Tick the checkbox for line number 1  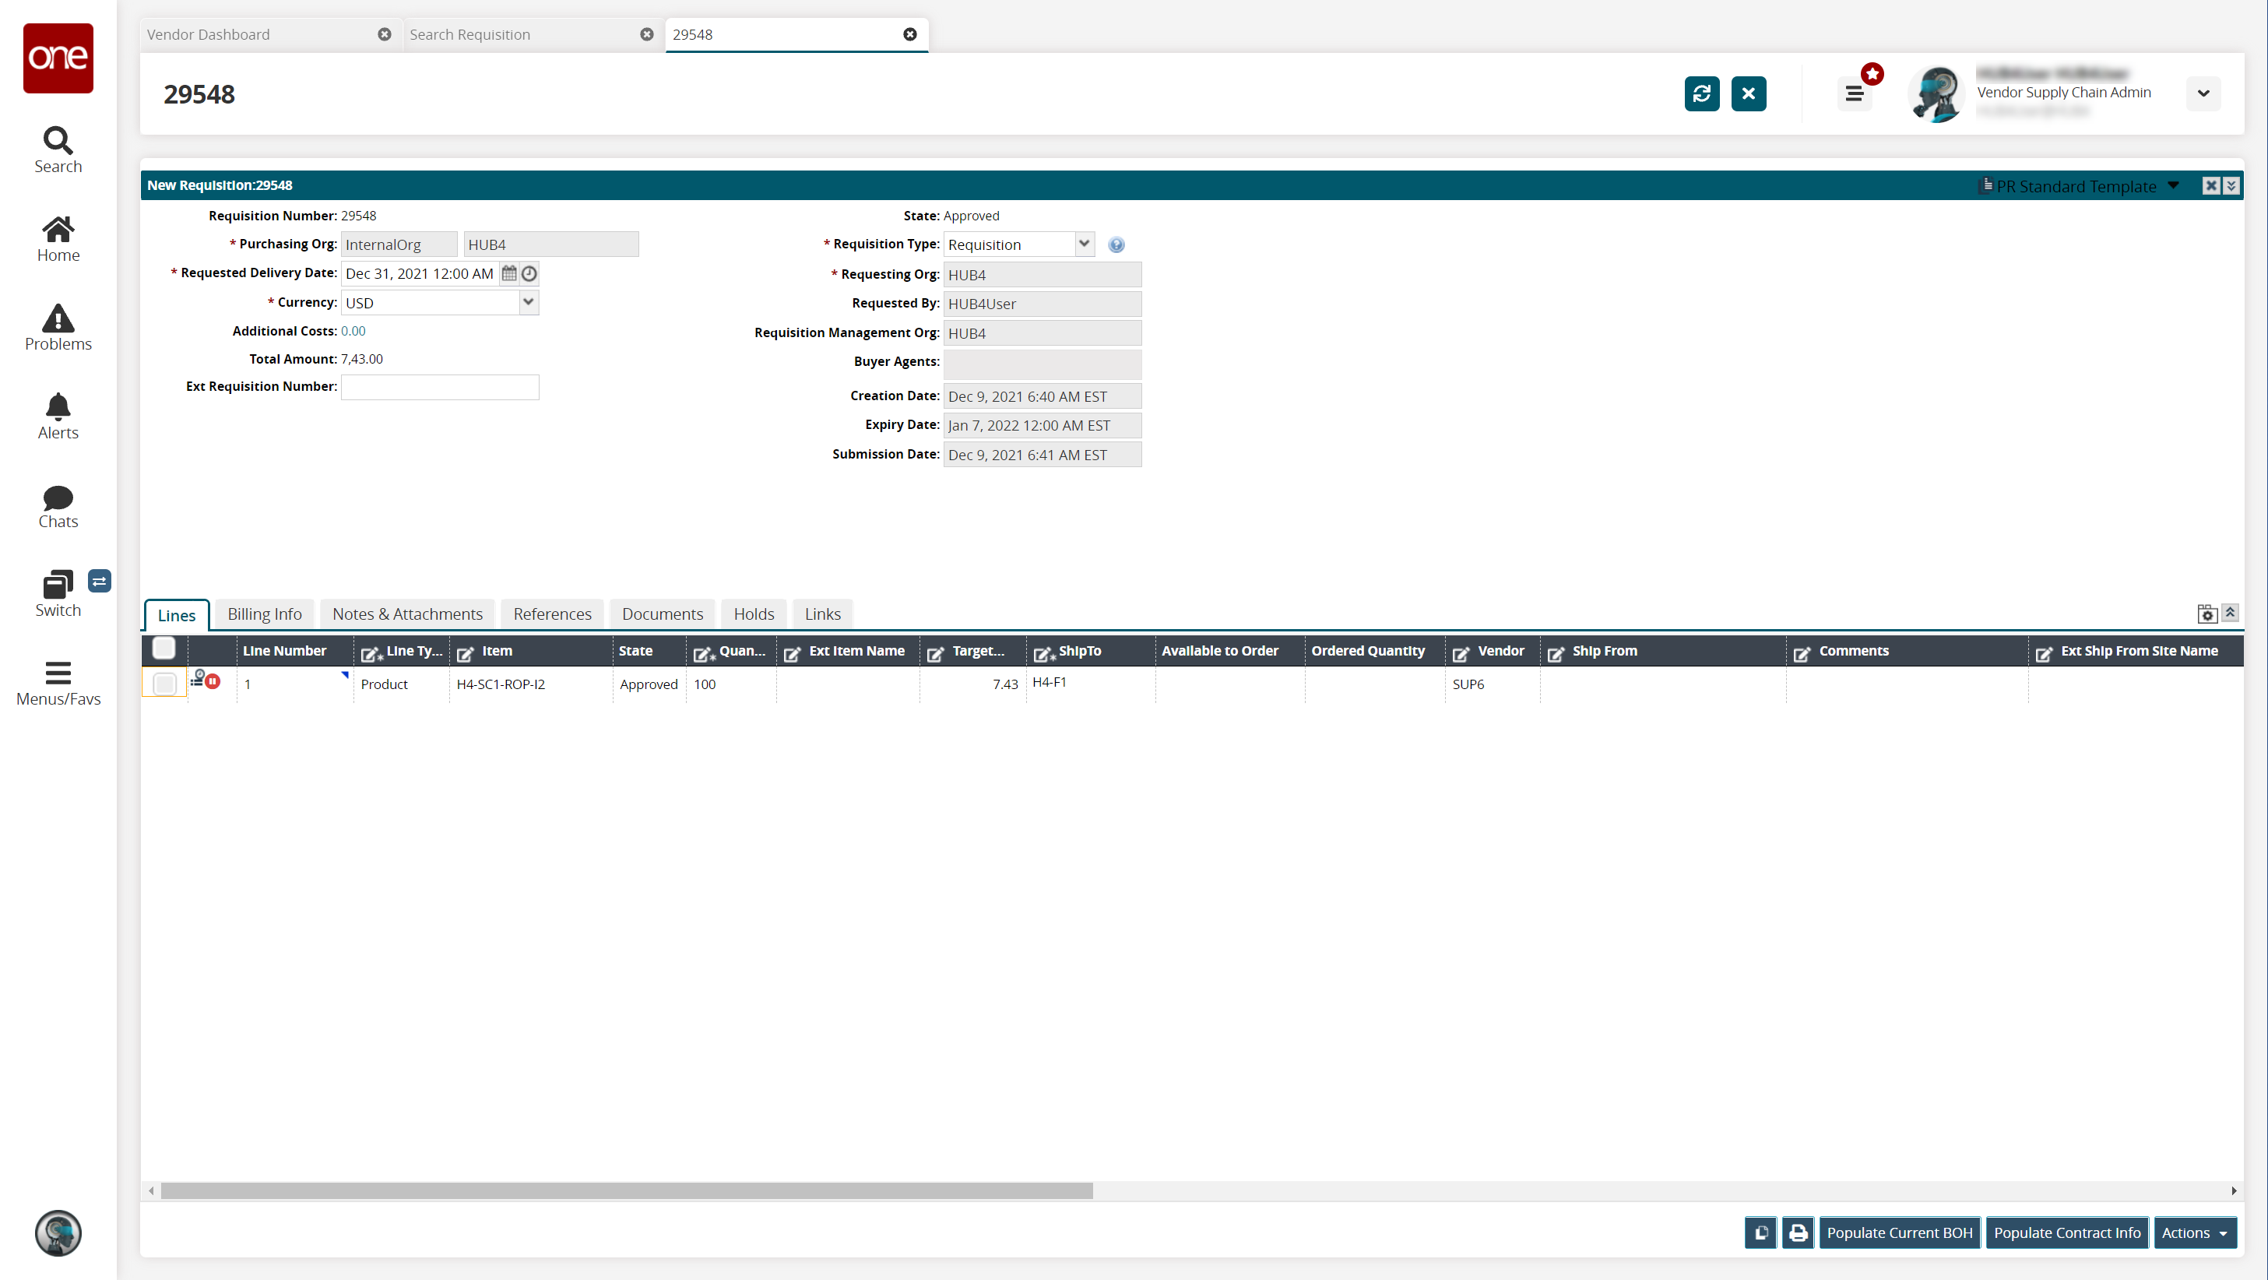(164, 683)
